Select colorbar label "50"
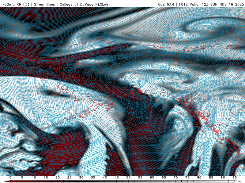This screenshot has width=245, height=183. [128, 178]
